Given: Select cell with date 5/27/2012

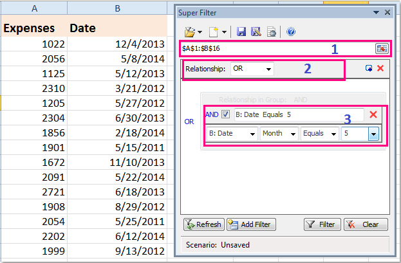Looking at the screenshot, I should pyautogui.click(x=117, y=104).
